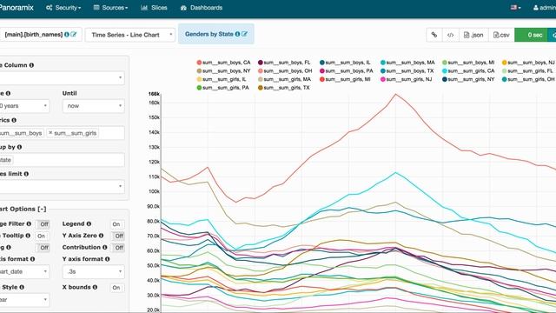Toggle sum__sum_boys, CA legend swatch
The height and width of the screenshot is (313, 556).
(199, 63)
